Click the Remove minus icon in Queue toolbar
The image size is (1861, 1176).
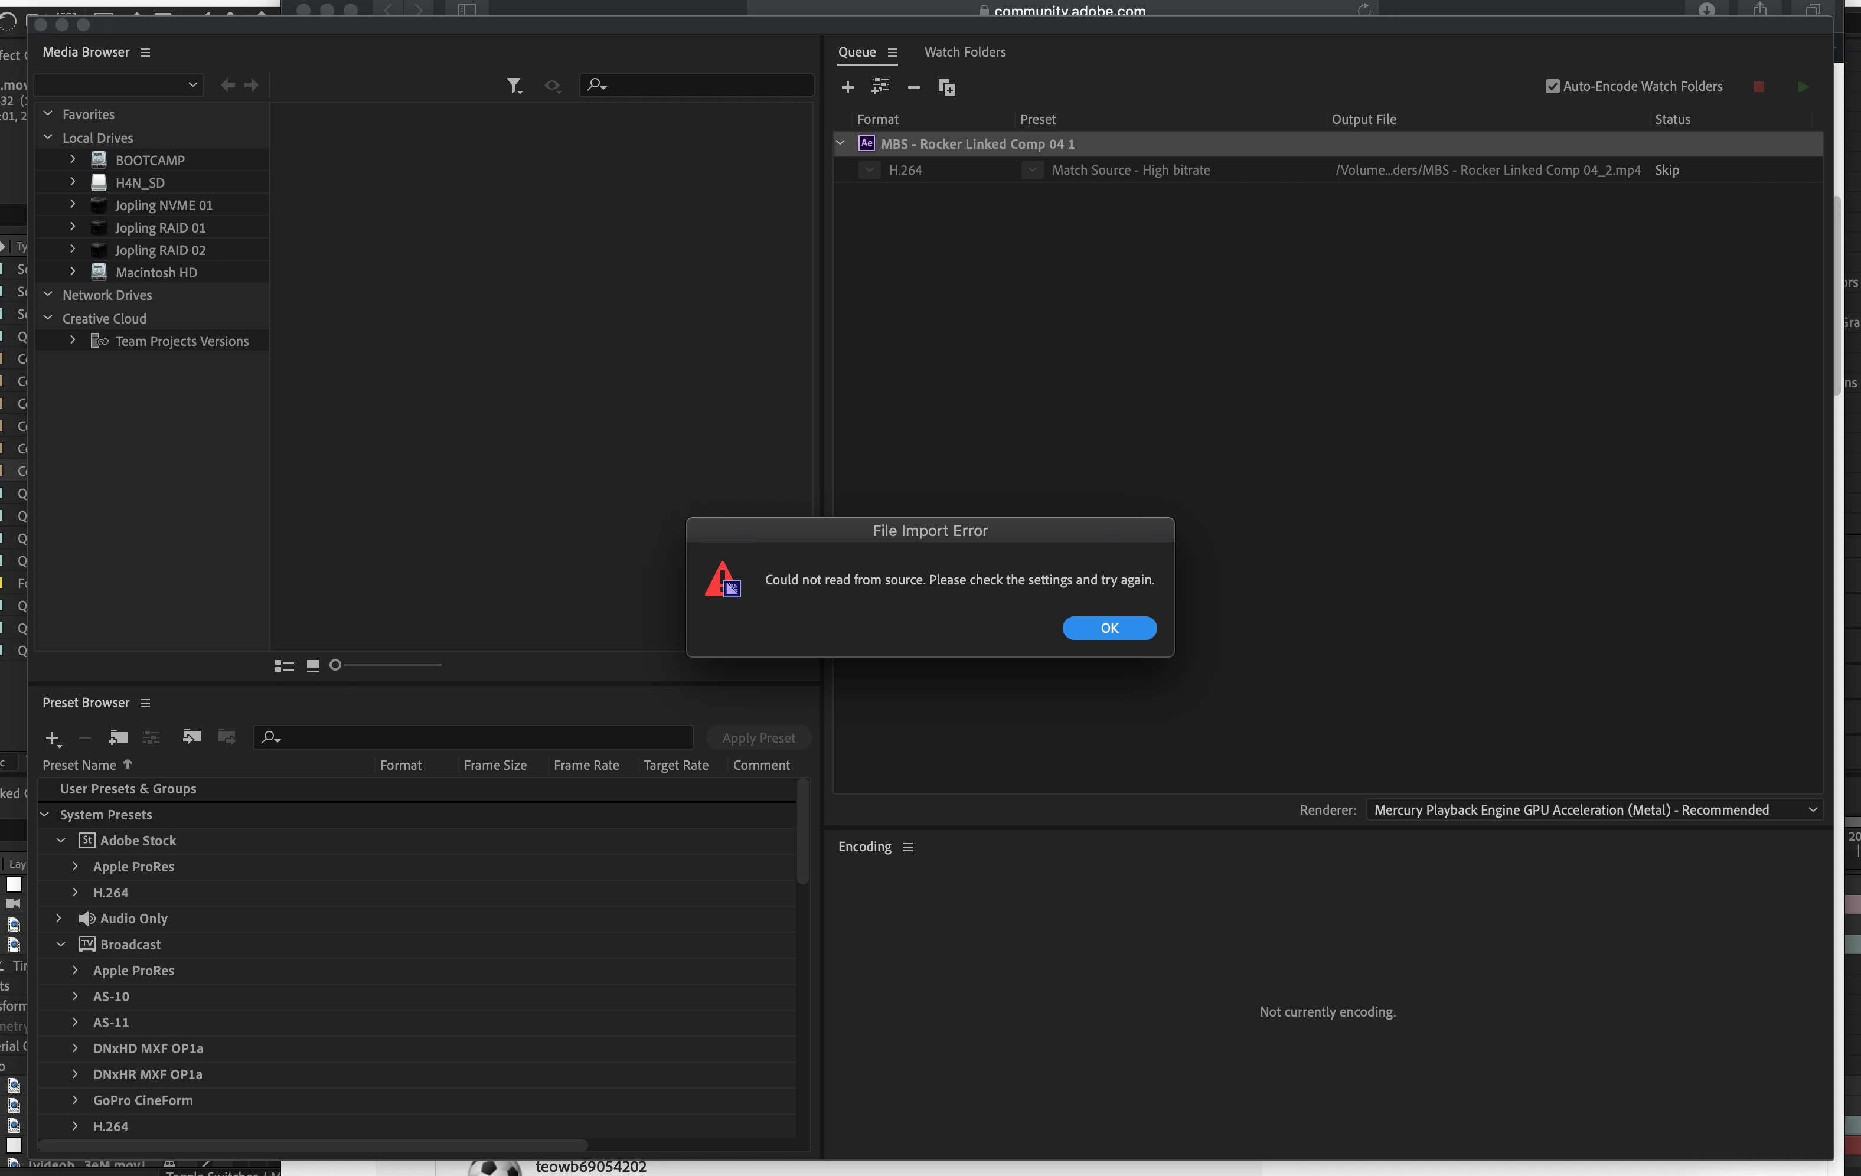pos(913,87)
